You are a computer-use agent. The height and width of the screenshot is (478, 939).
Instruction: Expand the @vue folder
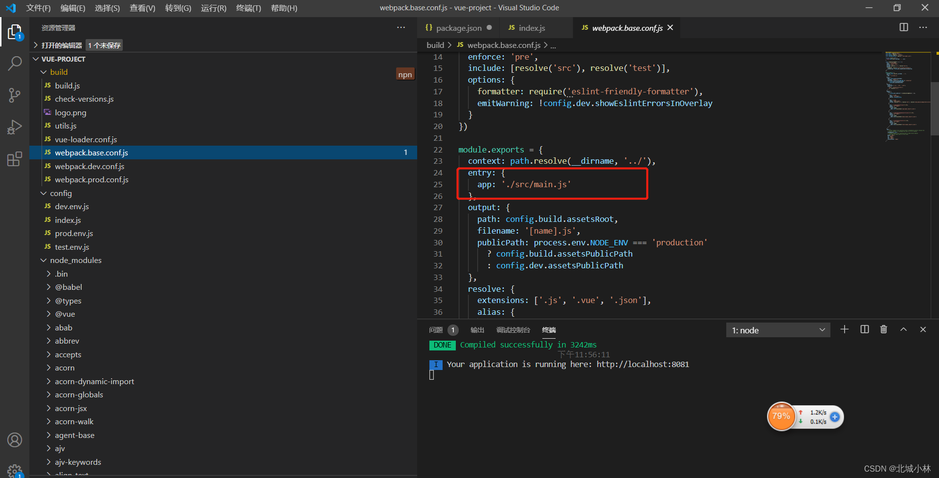click(48, 314)
